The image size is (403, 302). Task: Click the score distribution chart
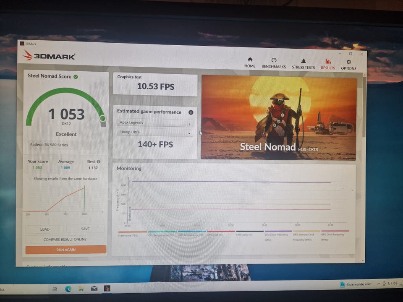point(63,200)
